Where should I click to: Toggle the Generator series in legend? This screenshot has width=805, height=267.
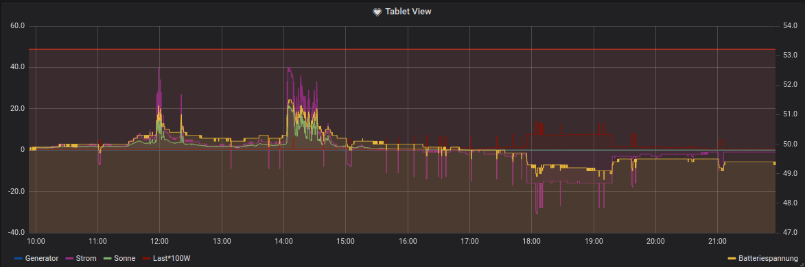click(42, 258)
